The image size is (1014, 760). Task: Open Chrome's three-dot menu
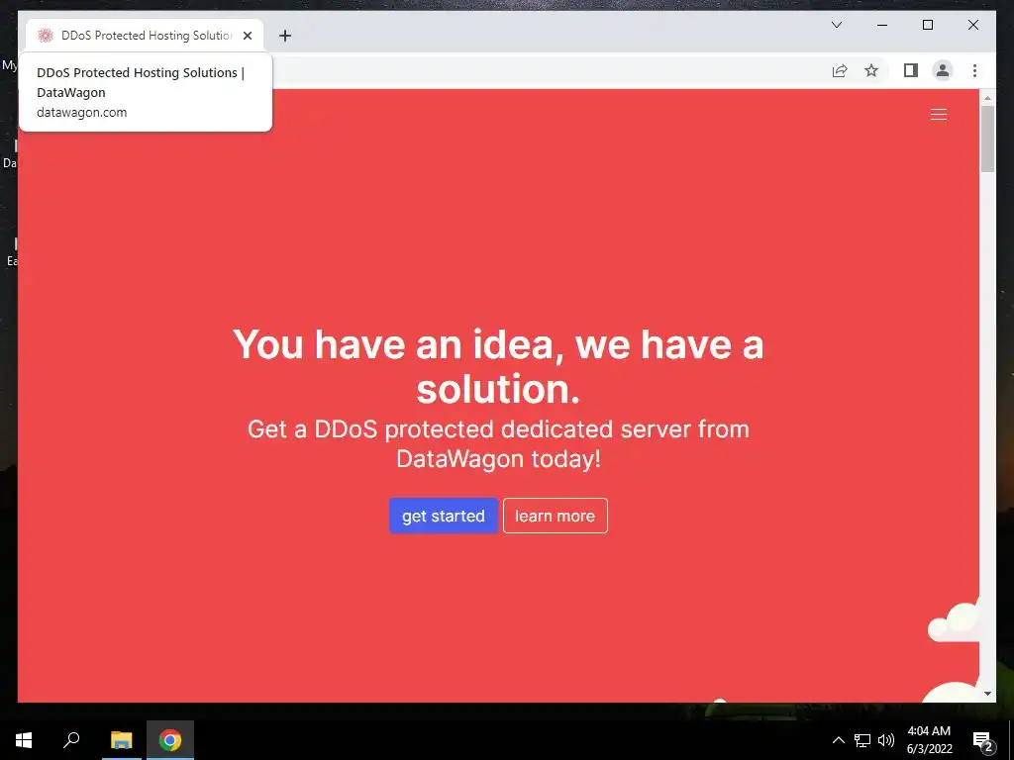pos(974,70)
